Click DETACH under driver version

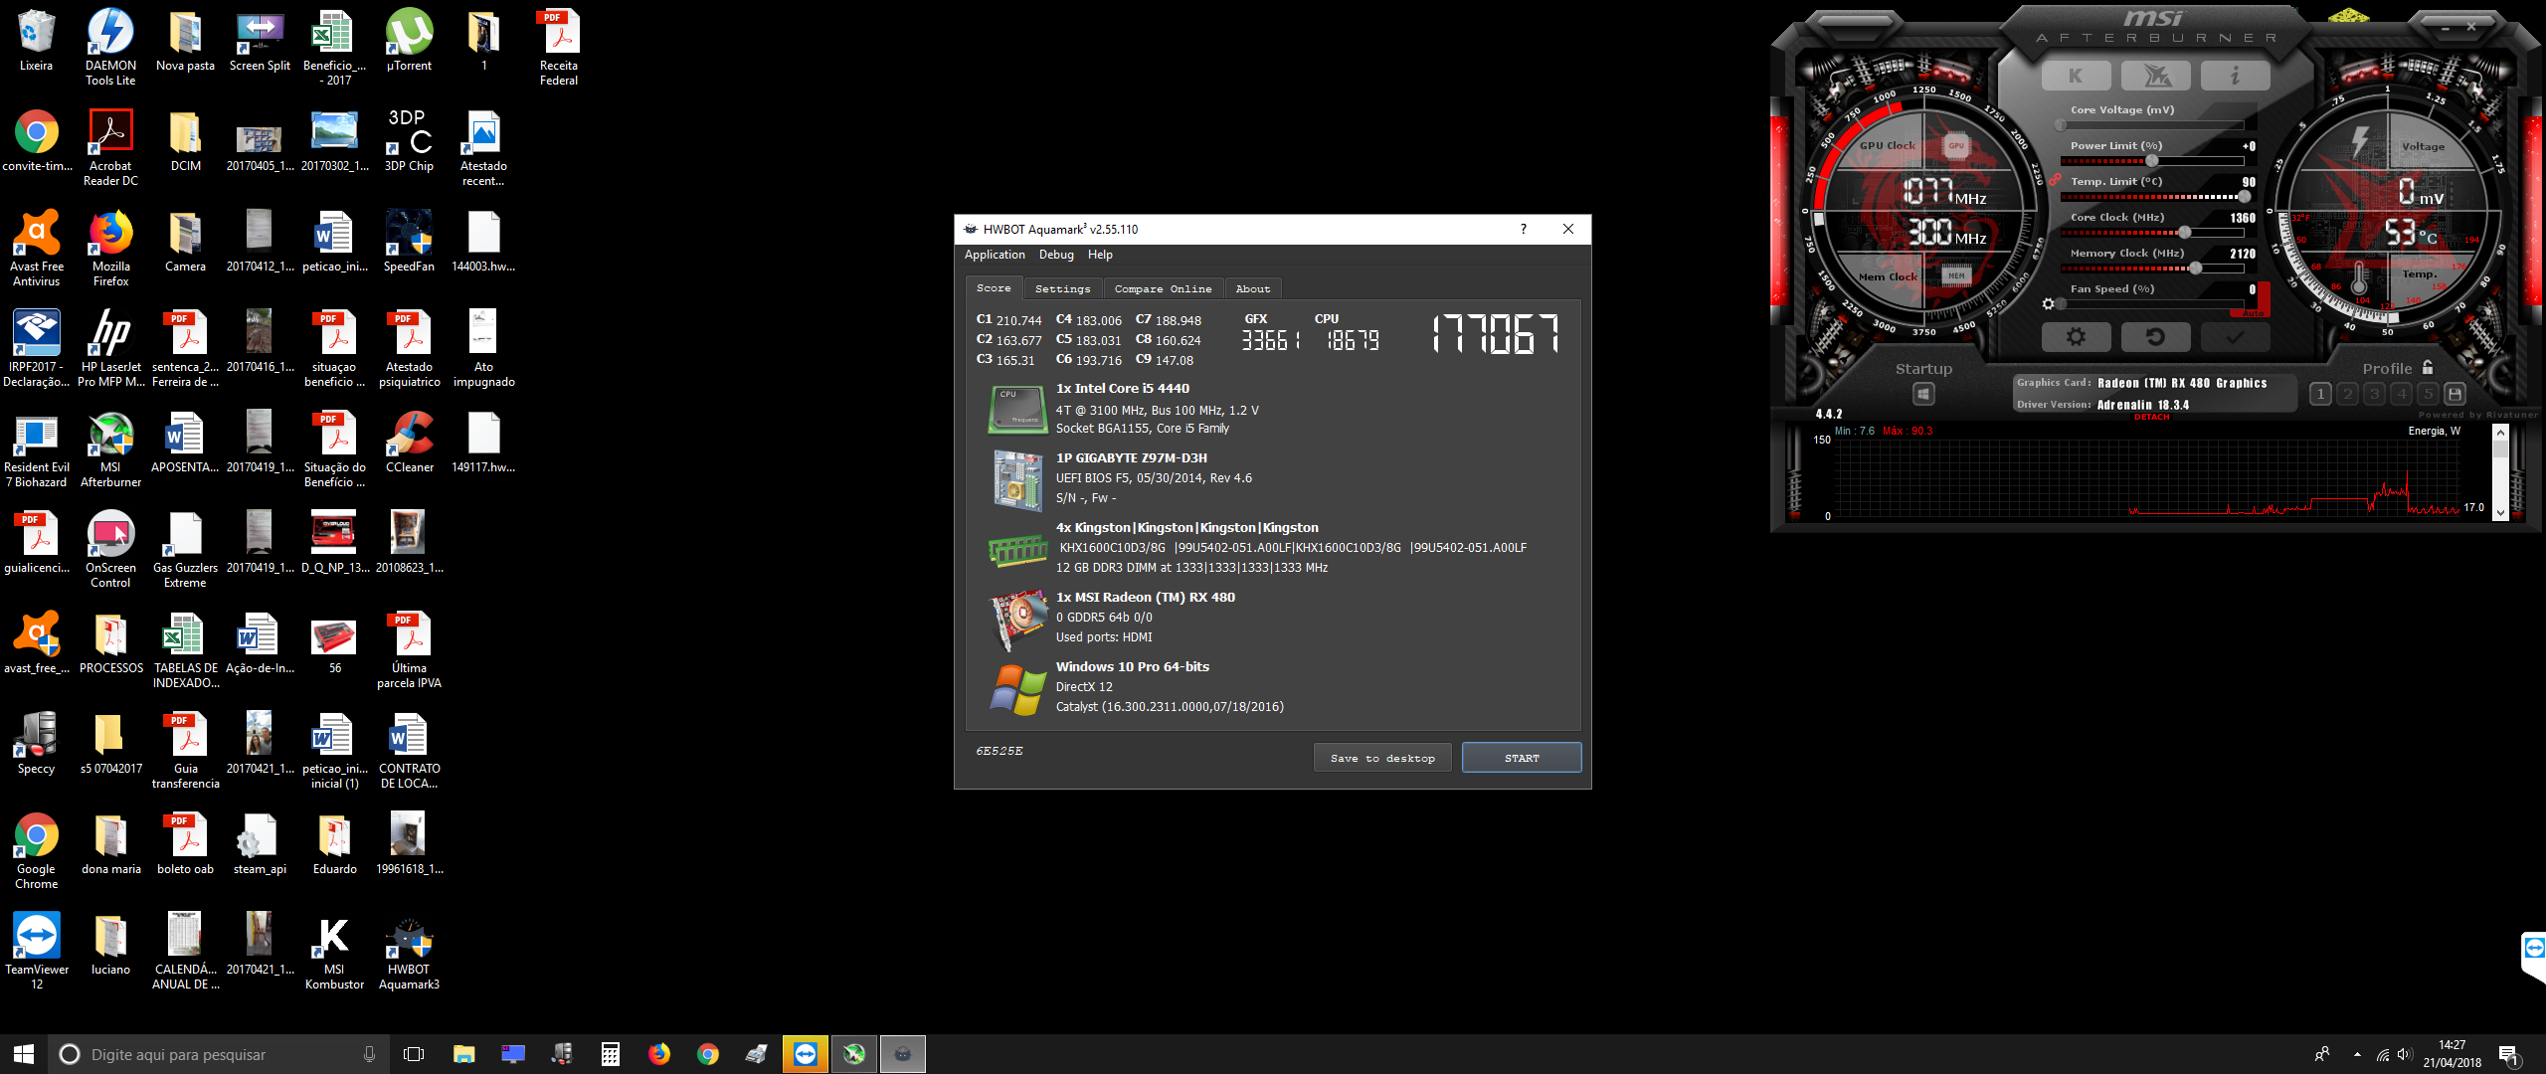pos(2151,417)
